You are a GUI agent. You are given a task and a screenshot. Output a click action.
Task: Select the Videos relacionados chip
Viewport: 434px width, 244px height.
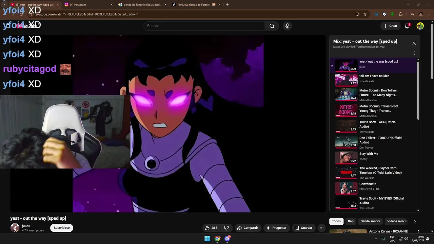pyautogui.click(x=397, y=221)
